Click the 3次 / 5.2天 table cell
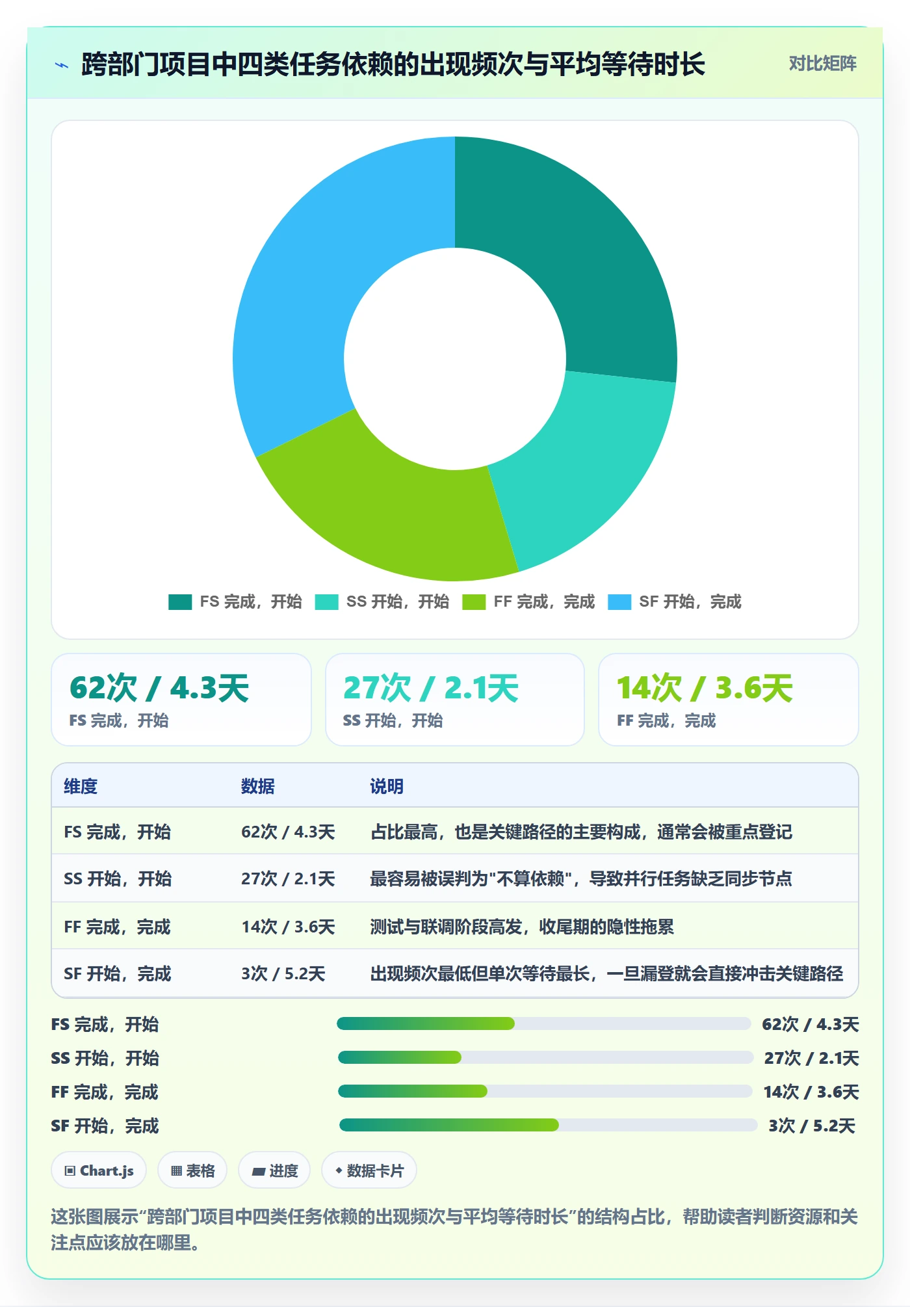This screenshot has height=1307, width=910. coord(283,973)
